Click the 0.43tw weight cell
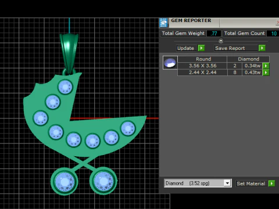 252,73
